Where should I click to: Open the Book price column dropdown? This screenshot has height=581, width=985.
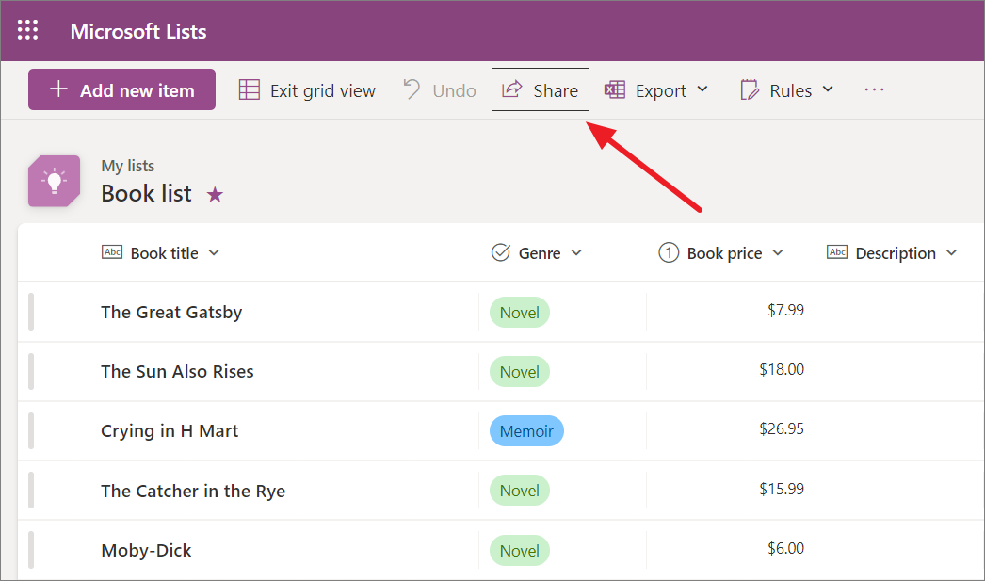[x=779, y=252]
